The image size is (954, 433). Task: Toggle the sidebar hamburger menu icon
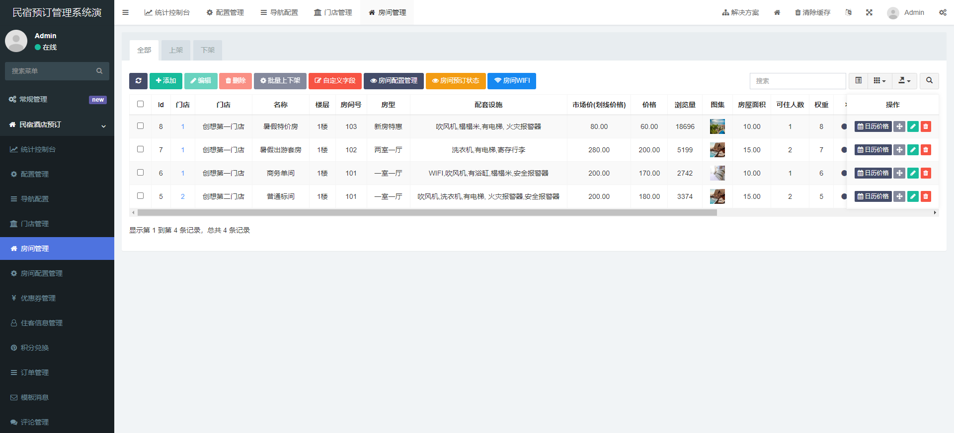point(125,12)
